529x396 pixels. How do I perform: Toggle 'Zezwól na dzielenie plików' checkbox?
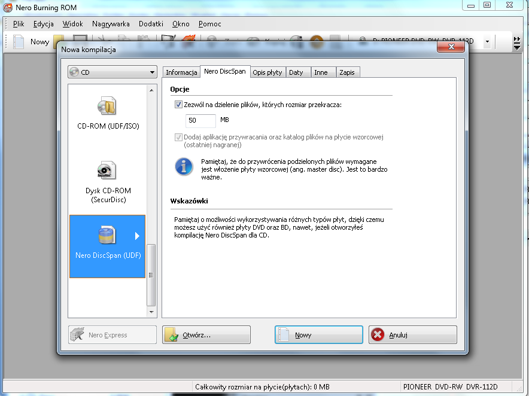click(x=178, y=105)
